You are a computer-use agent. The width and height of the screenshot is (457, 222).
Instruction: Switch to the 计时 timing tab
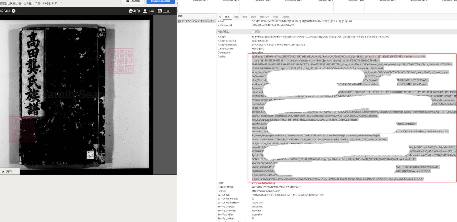click(x=275, y=17)
